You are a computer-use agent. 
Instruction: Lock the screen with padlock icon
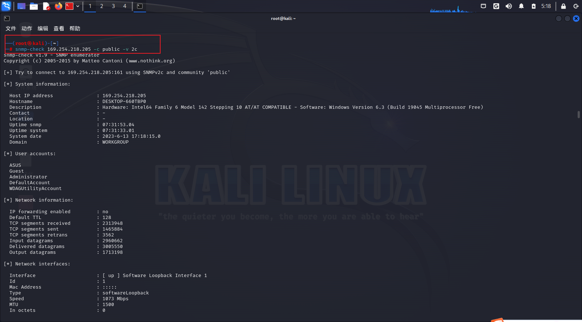coord(563,6)
